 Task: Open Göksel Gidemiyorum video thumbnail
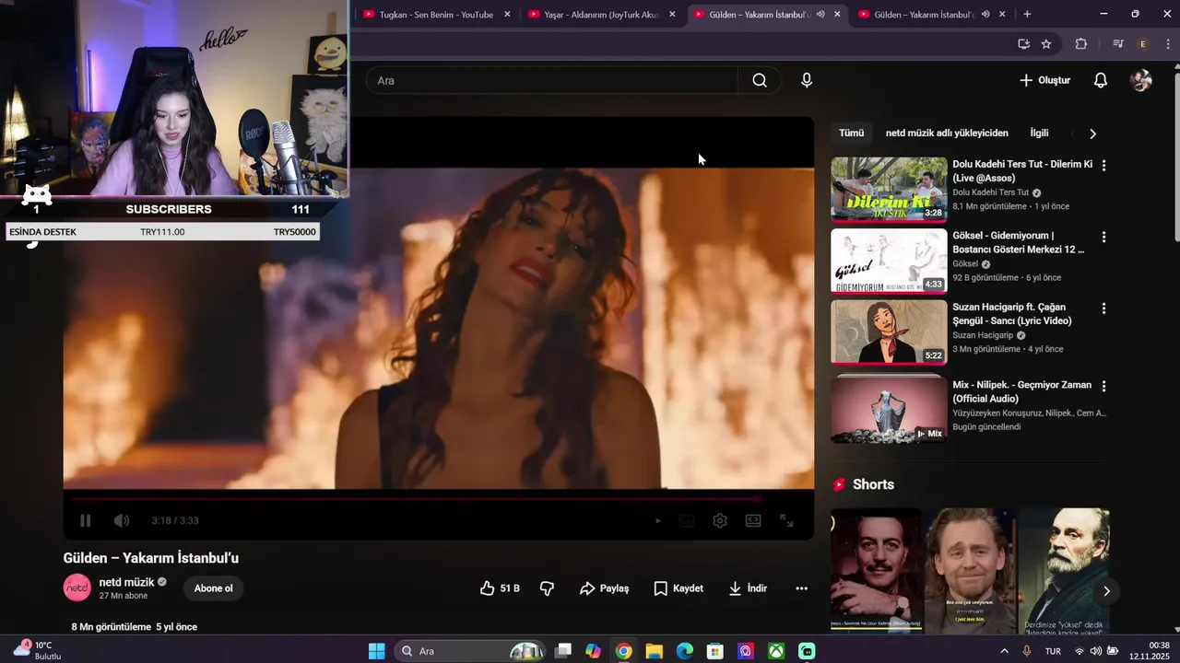889,262
